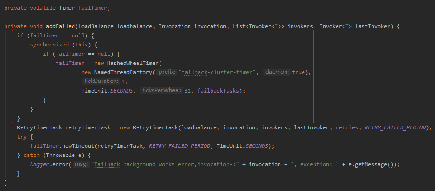
Task: Click the addFailed method name
Action: tap(61, 26)
